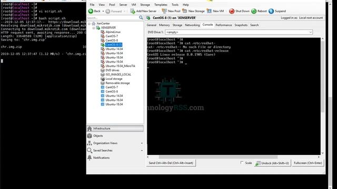The image size is (337, 189).
Task: Switch to the Memory tab
Action: point(164,25)
